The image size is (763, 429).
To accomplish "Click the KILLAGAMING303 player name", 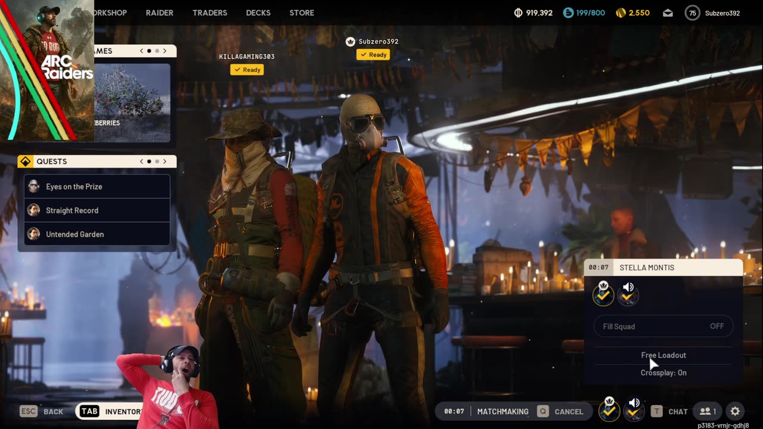I will pos(247,57).
